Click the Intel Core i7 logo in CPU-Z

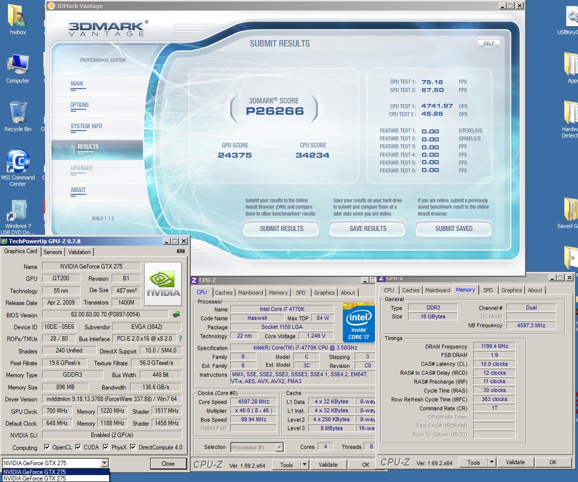[x=358, y=322]
